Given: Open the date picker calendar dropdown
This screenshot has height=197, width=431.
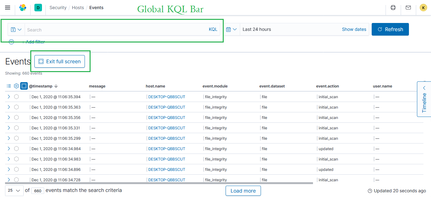Looking at the screenshot, I should (232, 29).
